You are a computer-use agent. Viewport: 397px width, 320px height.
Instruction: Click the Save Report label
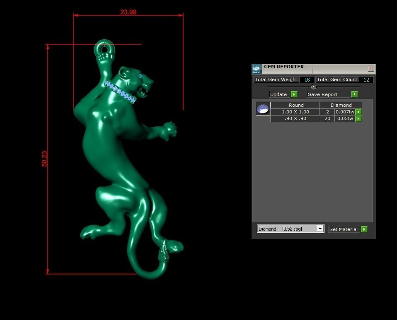tap(329, 94)
